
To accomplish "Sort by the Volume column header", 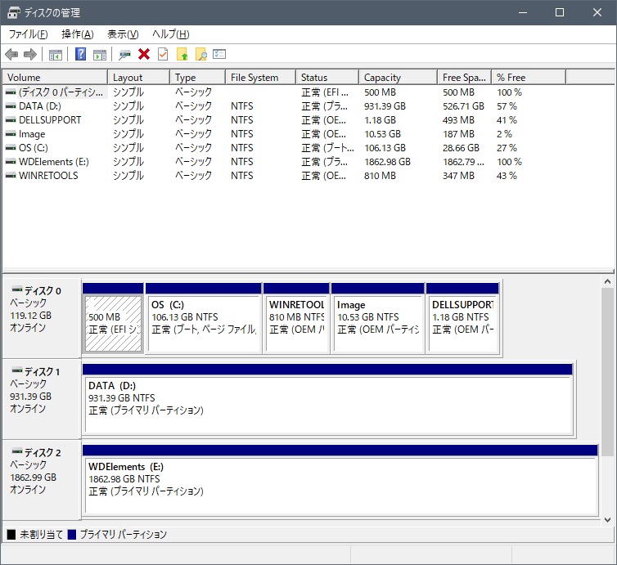I will tap(55, 78).
